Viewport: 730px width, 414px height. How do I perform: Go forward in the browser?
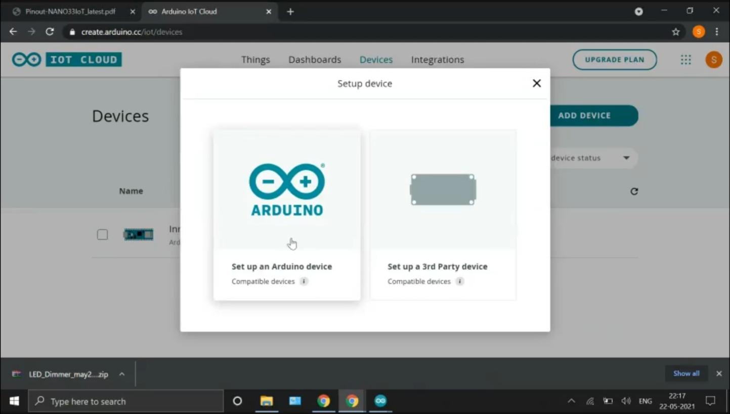[31, 31]
